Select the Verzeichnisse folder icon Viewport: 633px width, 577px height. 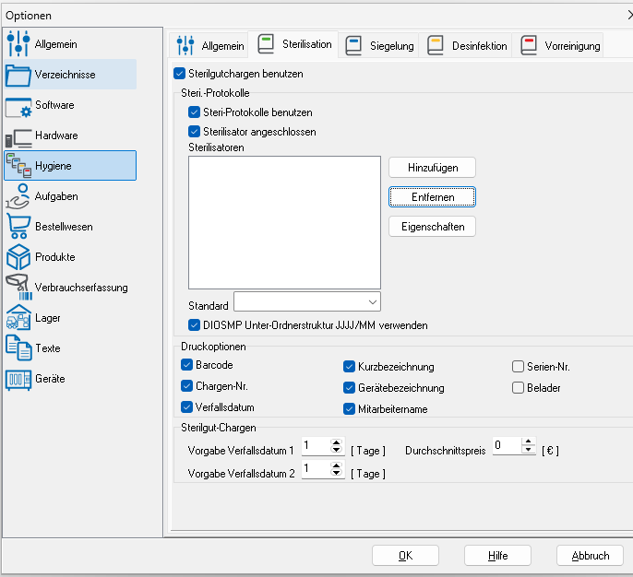[x=18, y=75]
